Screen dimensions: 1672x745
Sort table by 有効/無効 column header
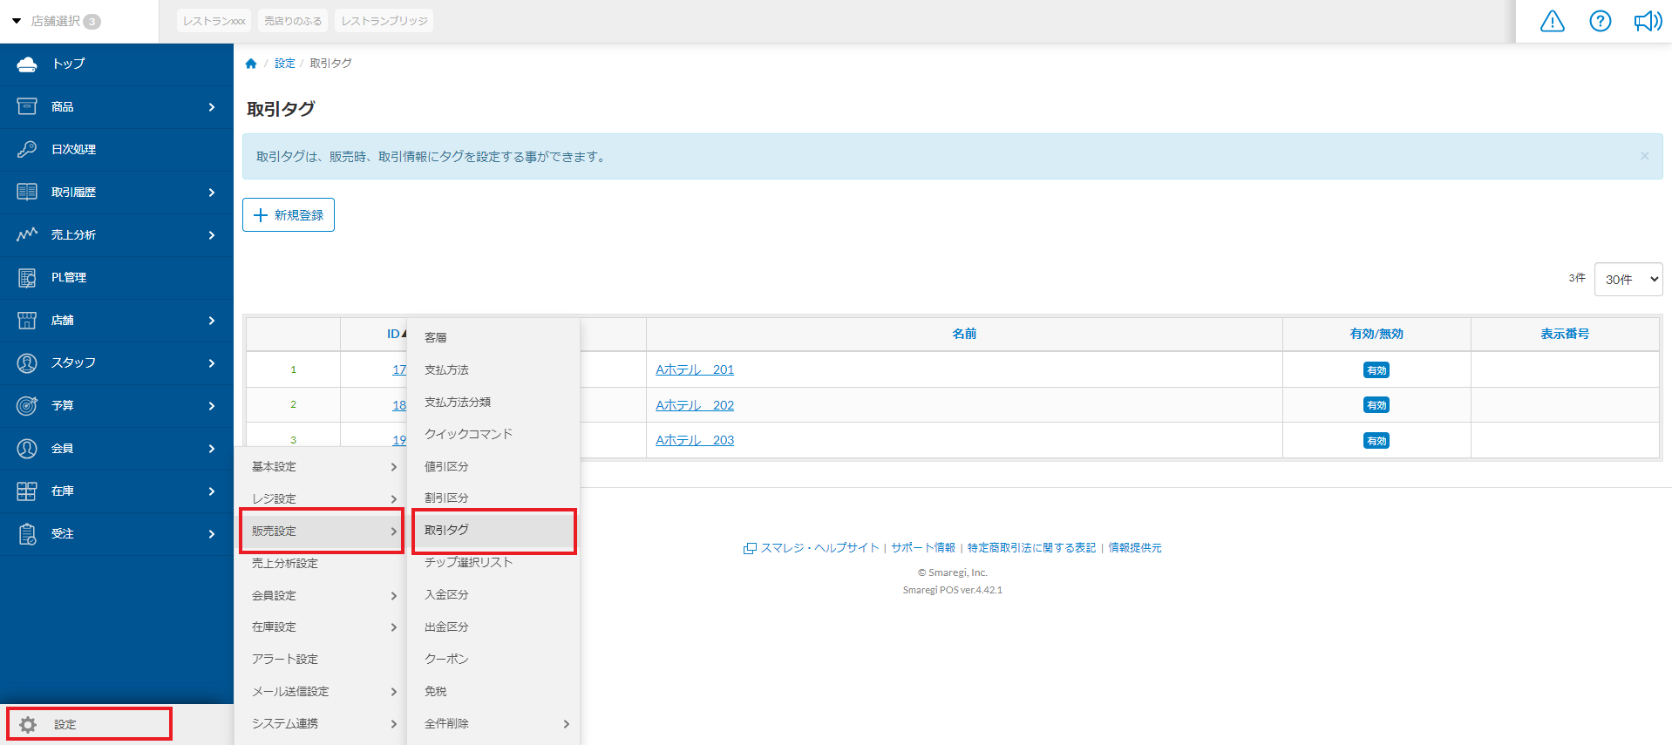[x=1376, y=334]
